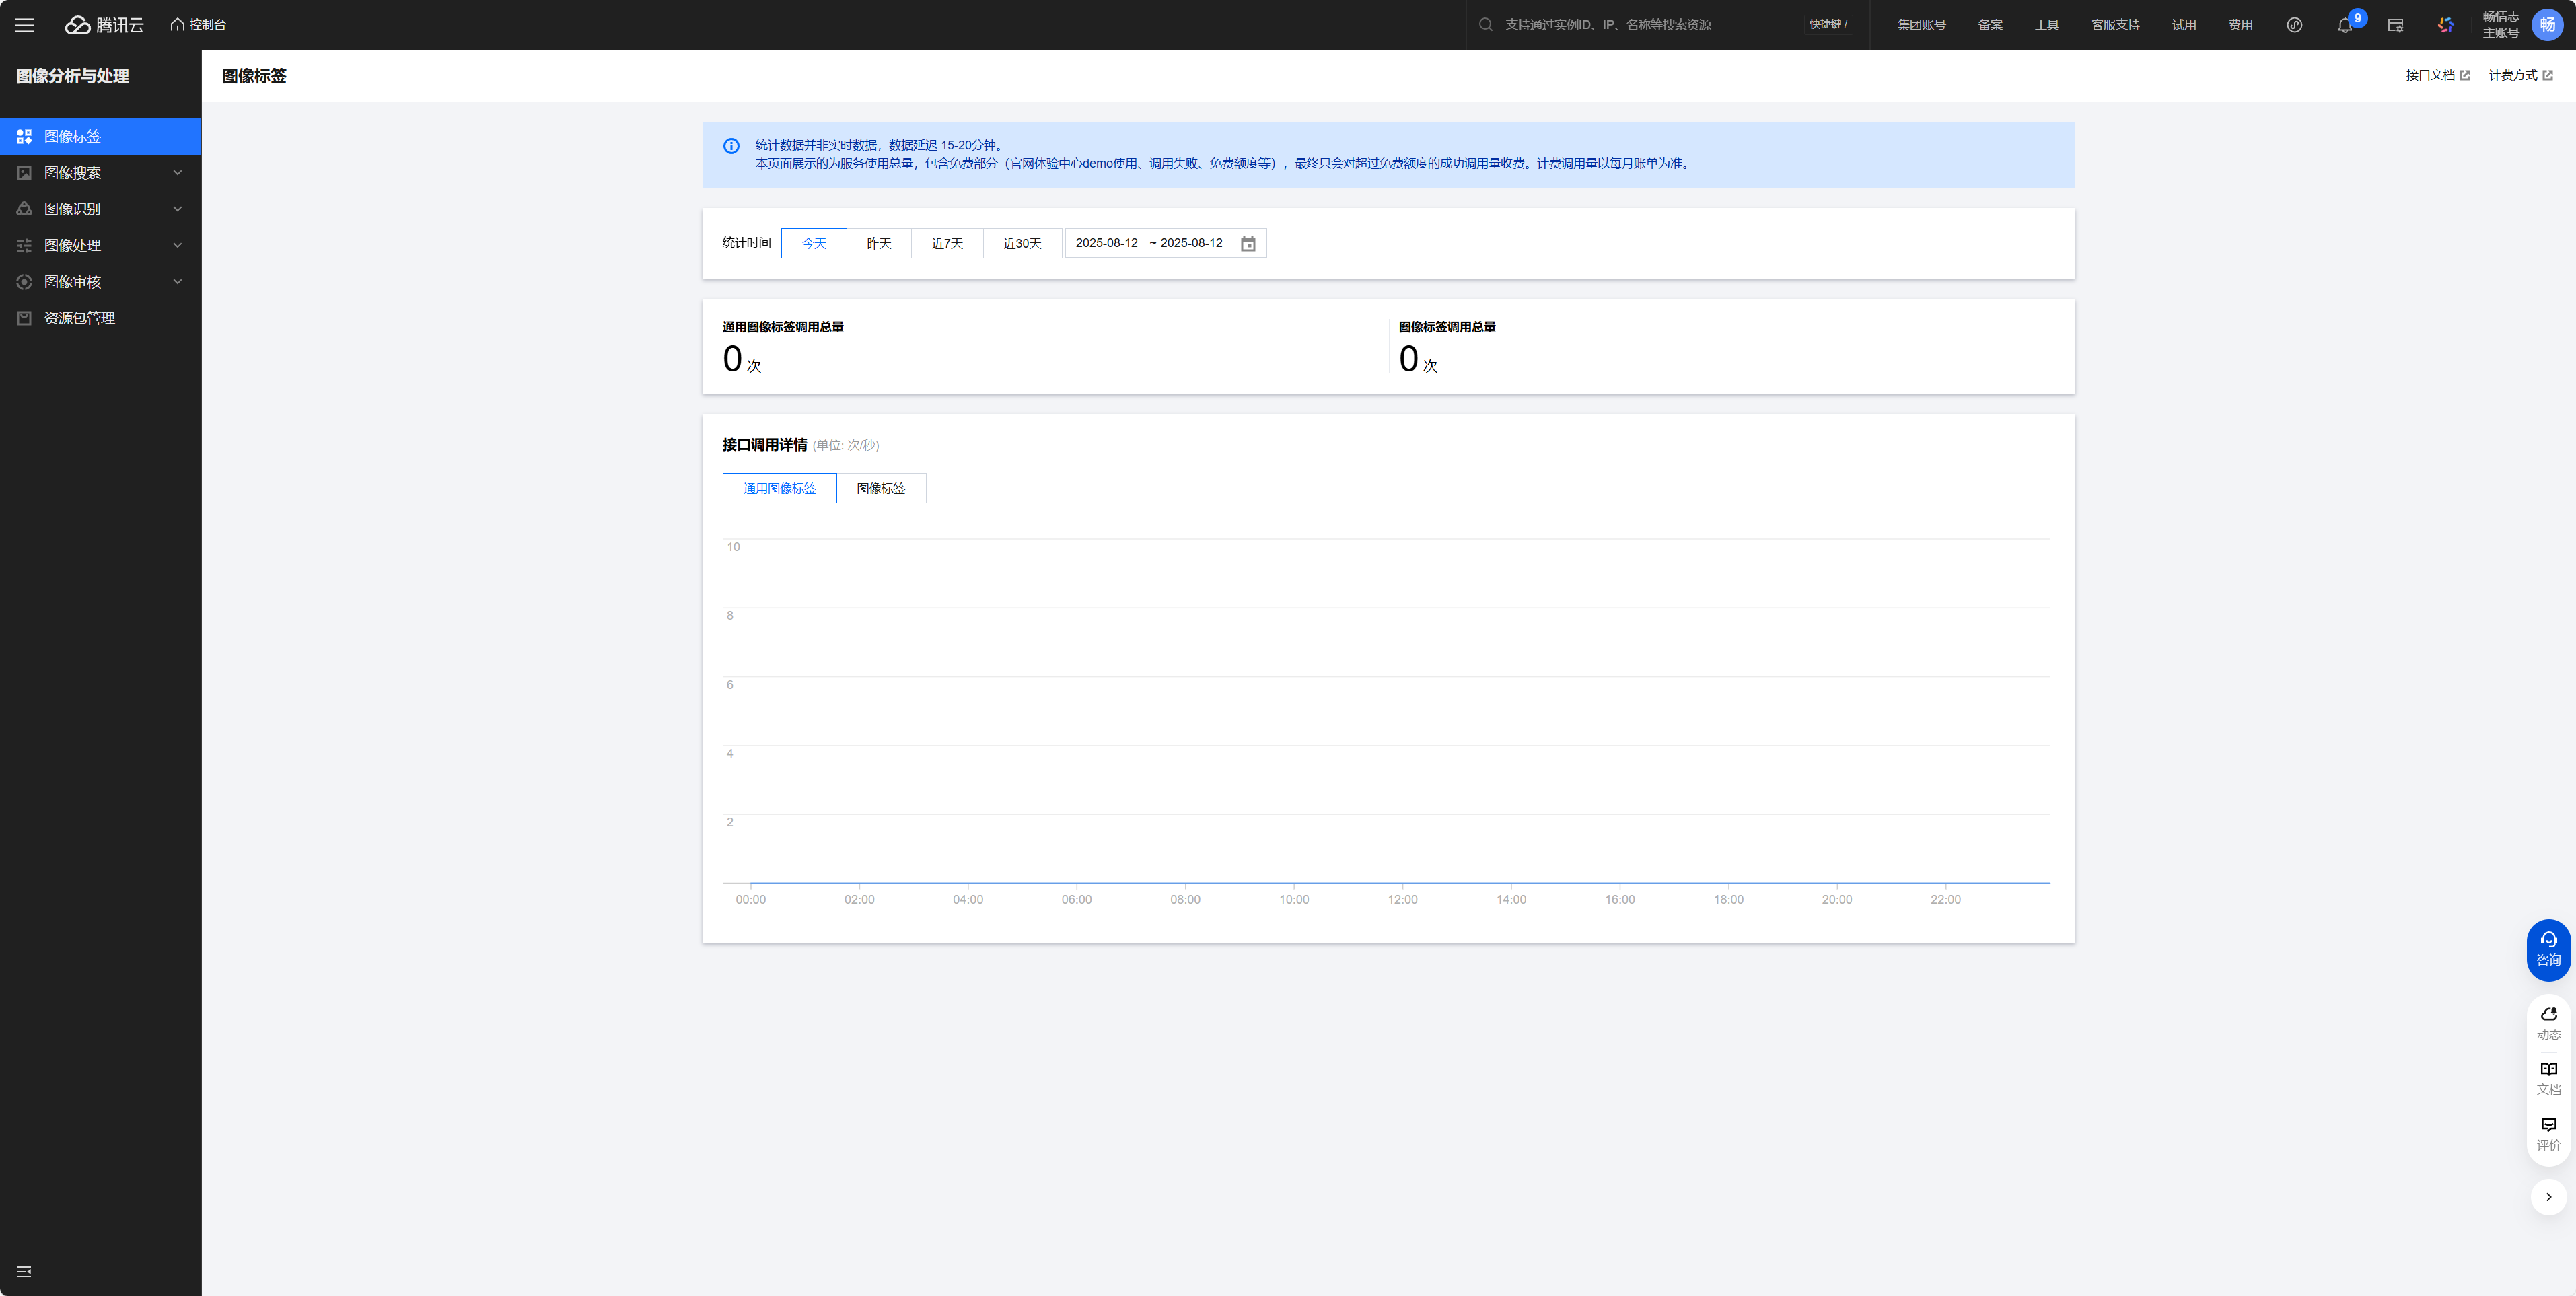The image size is (2576, 1296).
Task: Open 资源包管理 in sidebar
Action: 79,318
